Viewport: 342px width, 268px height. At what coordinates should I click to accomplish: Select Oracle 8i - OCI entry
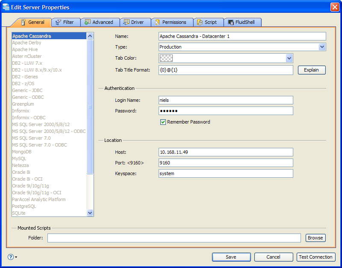coord(49,179)
